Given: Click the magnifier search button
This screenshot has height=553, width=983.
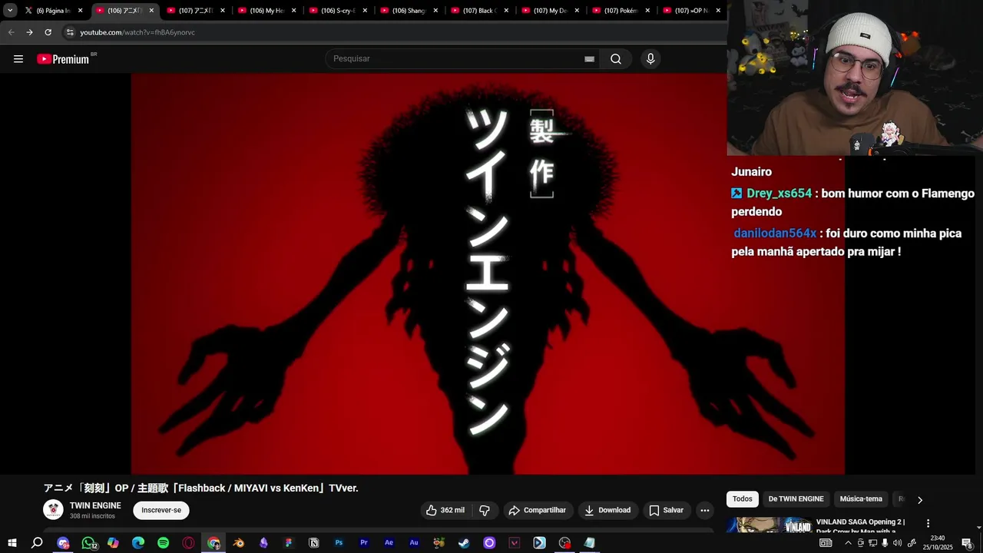Looking at the screenshot, I should click(x=616, y=59).
